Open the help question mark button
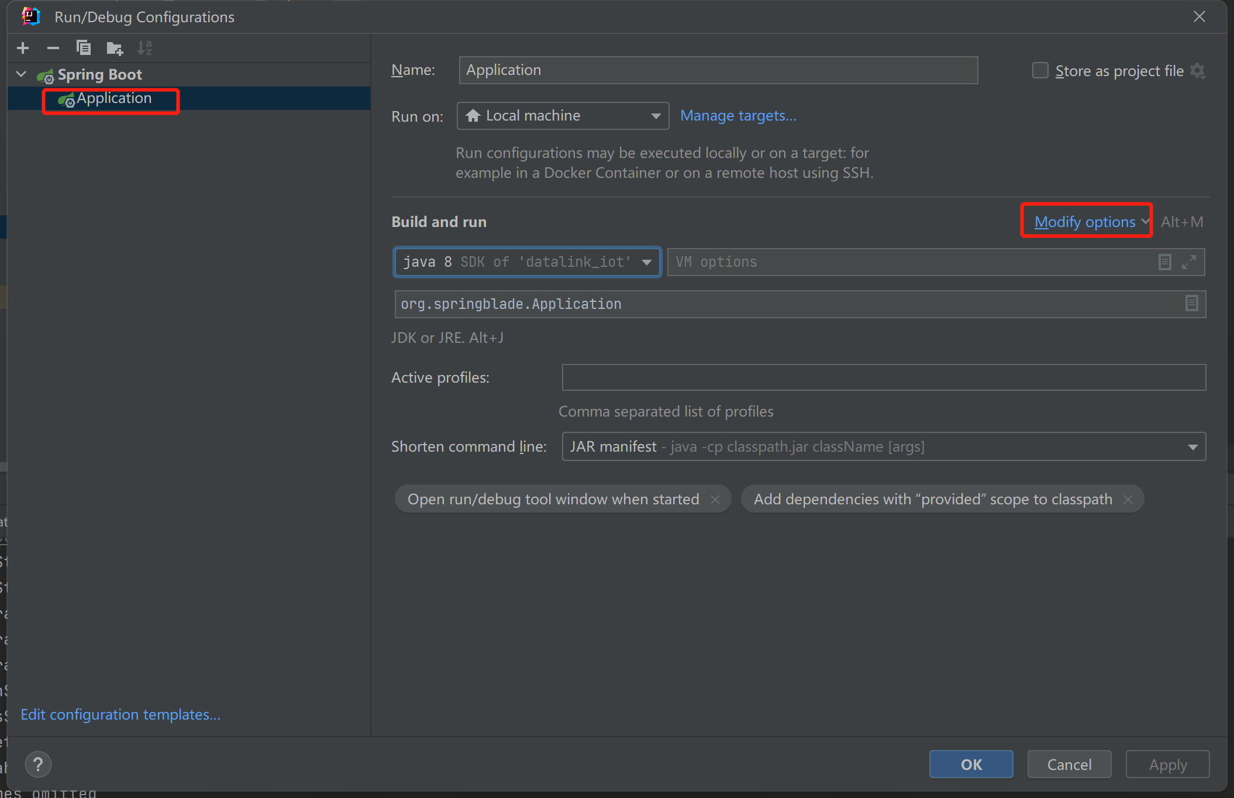Image resolution: width=1234 pixels, height=798 pixels. [38, 764]
